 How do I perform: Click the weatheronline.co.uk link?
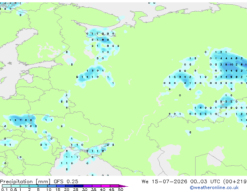coord(214,187)
